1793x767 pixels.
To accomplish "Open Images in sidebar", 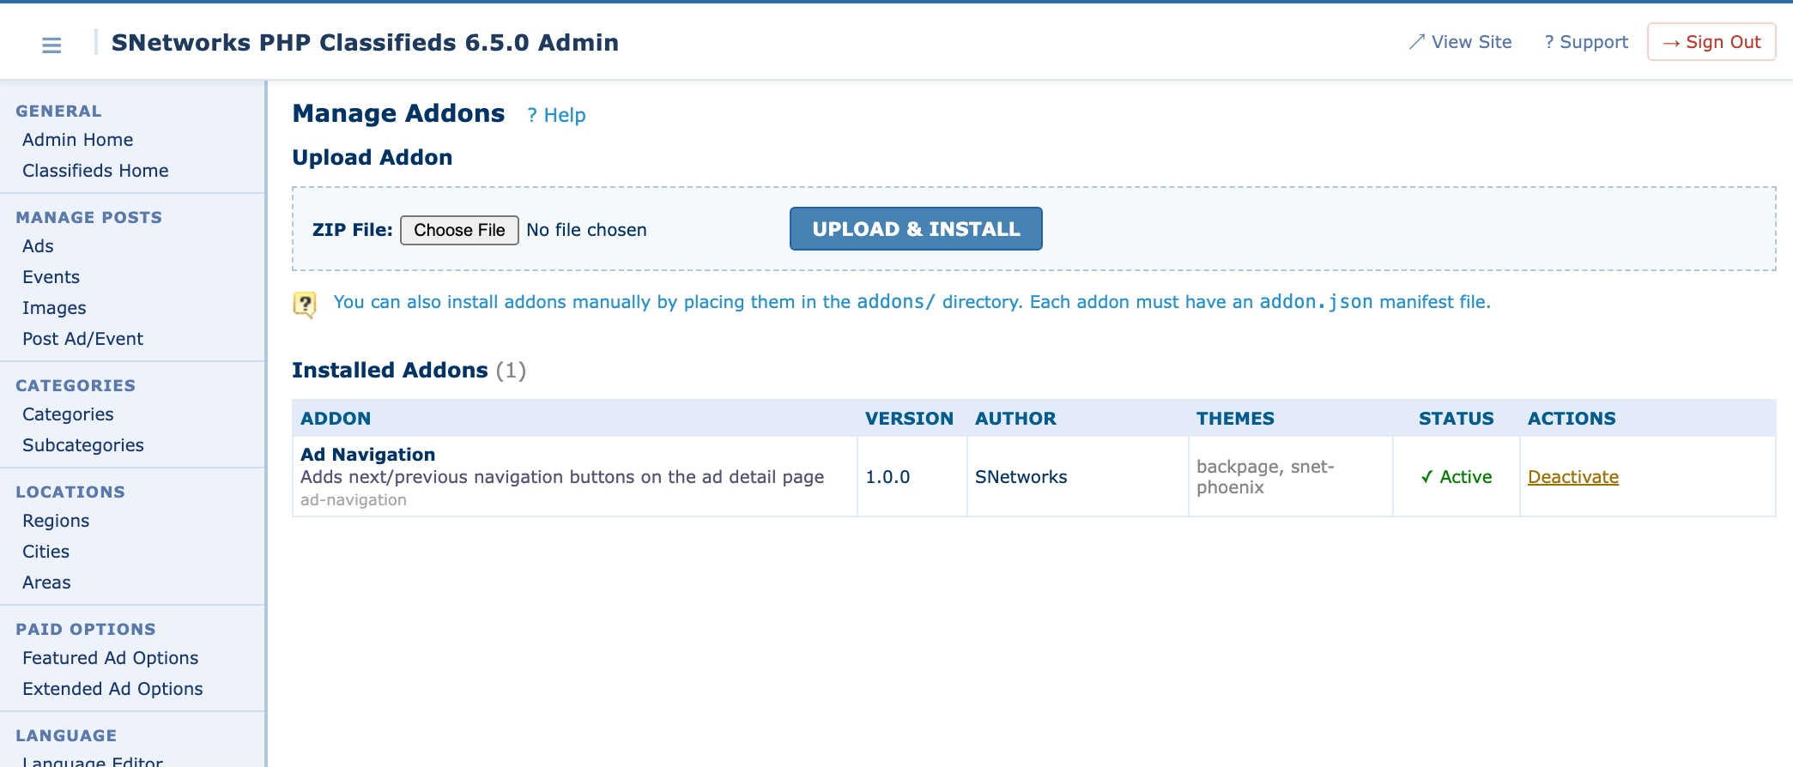I will pyautogui.click(x=54, y=308).
